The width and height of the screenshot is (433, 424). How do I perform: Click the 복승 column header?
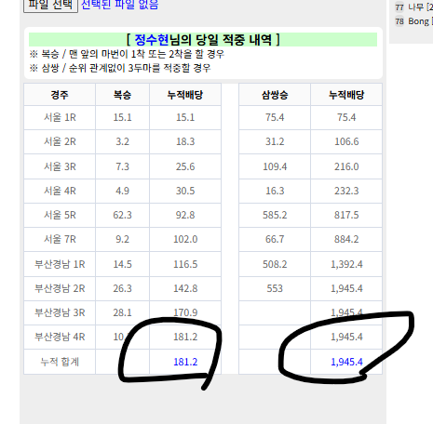click(122, 95)
